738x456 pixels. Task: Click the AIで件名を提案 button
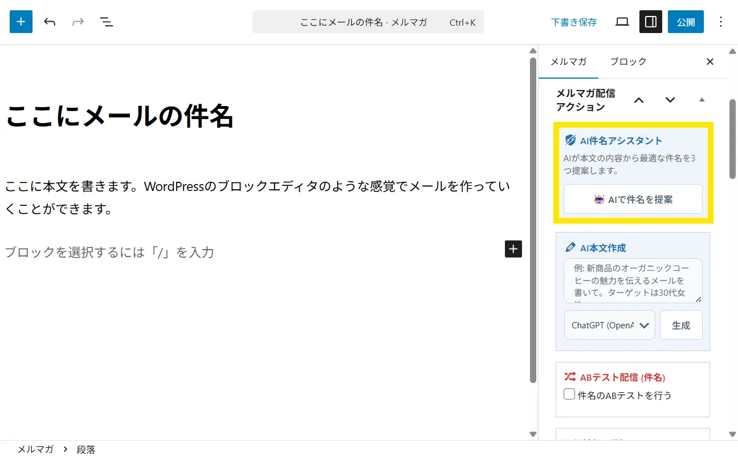(633, 199)
